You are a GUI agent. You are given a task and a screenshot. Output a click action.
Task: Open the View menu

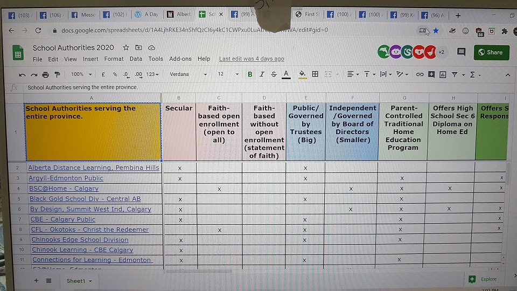[x=70, y=59]
